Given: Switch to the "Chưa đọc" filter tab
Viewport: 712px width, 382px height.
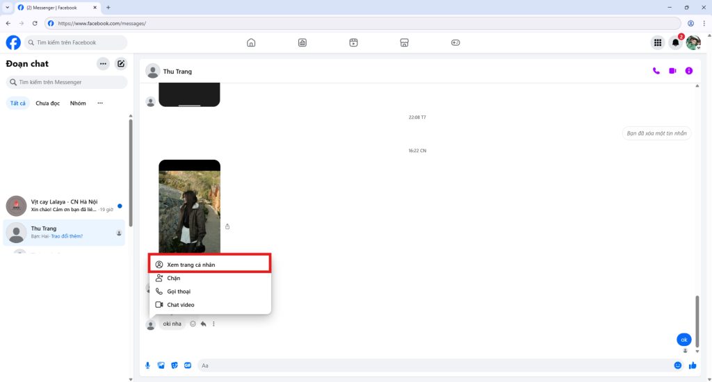Looking at the screenshot, I should (x=48, y=103).
